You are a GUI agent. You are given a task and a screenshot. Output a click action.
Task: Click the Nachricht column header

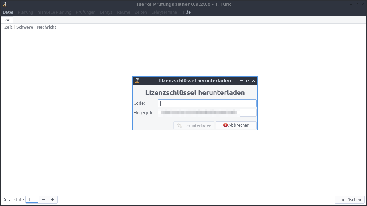pyautogui.click(x=46, y=27)
